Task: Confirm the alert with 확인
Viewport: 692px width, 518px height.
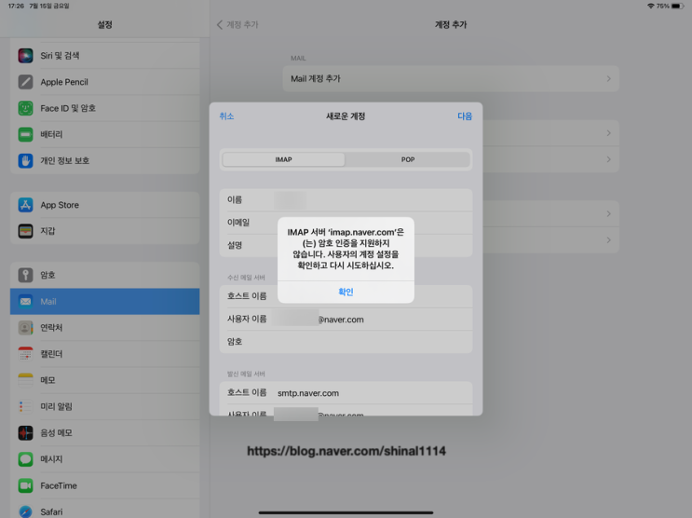Action: coord(346,292)
